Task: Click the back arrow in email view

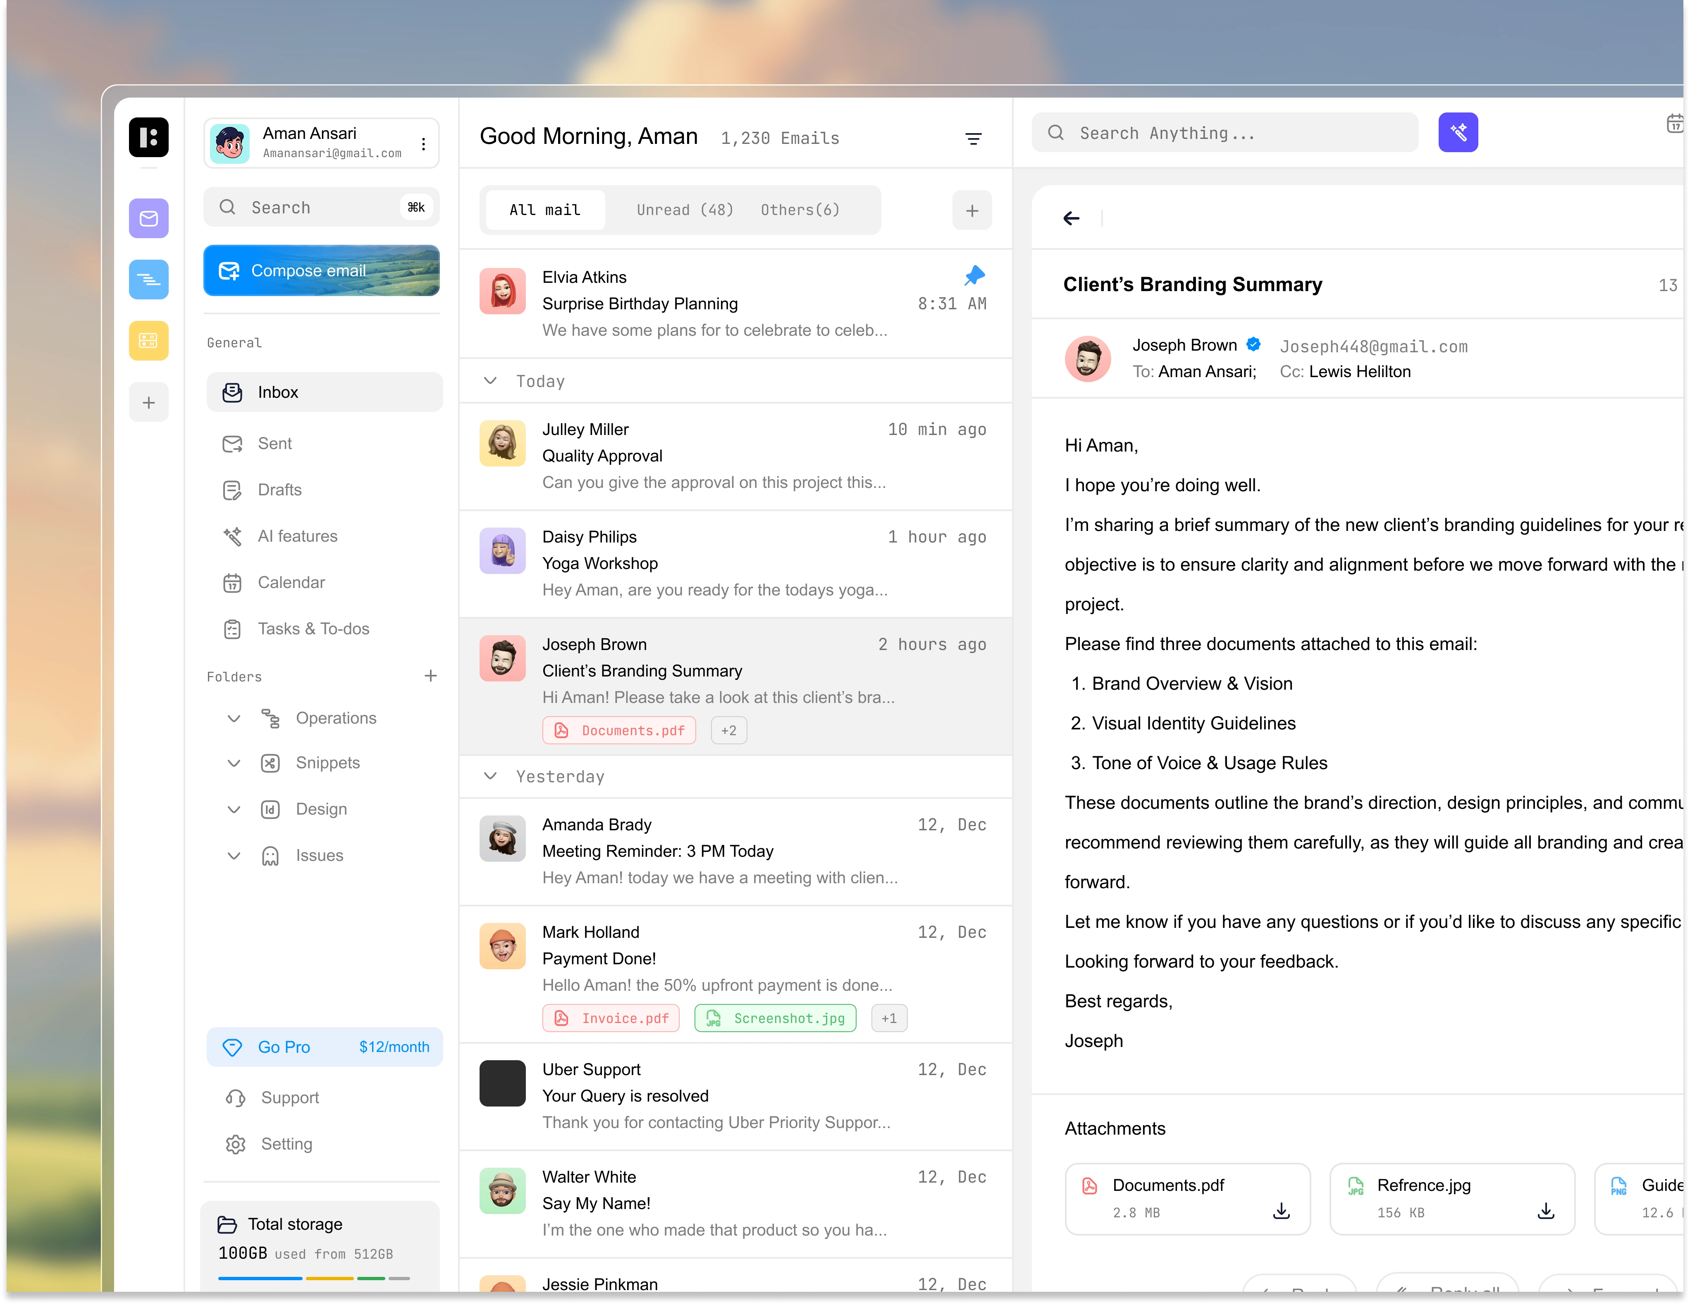Action: coord(1071,218)
